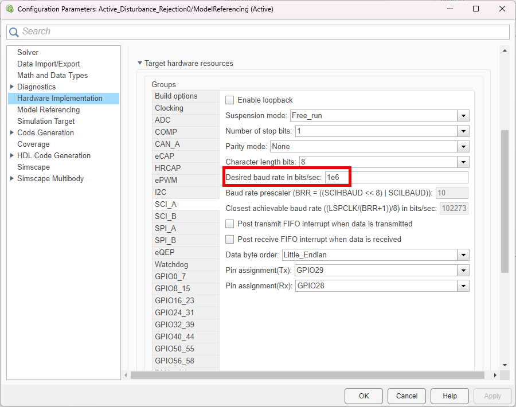516x407 pixels.
Task: Open the Parity mode dropdown
Action: (x=463, y=147)
